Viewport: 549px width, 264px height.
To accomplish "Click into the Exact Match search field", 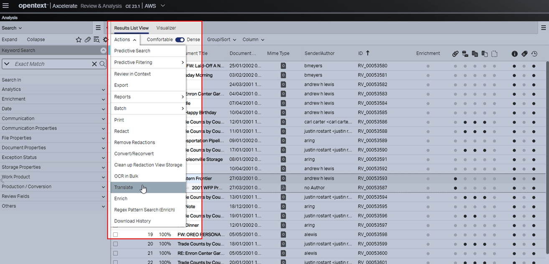I will 52,64.
